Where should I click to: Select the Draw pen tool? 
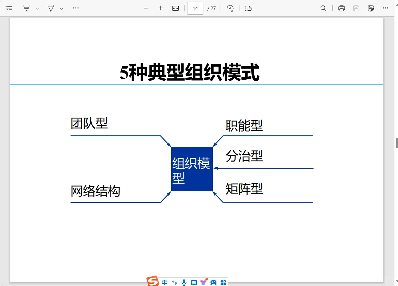pos(51,8)
